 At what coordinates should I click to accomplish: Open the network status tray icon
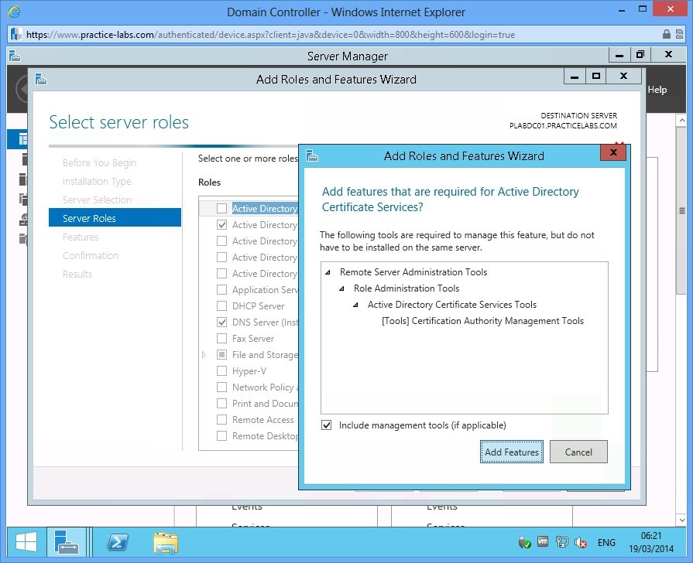pyautogui.click(x=562, y=542)
